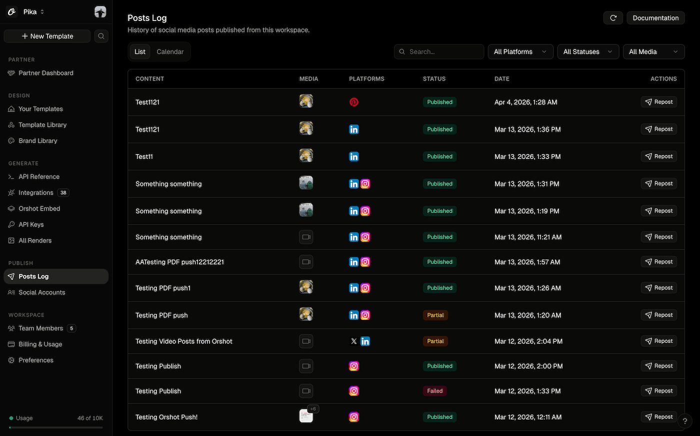Click the Pinterest icon in first Test1121 row
Viewport: 700px width, 436px height.
point(353,102)
